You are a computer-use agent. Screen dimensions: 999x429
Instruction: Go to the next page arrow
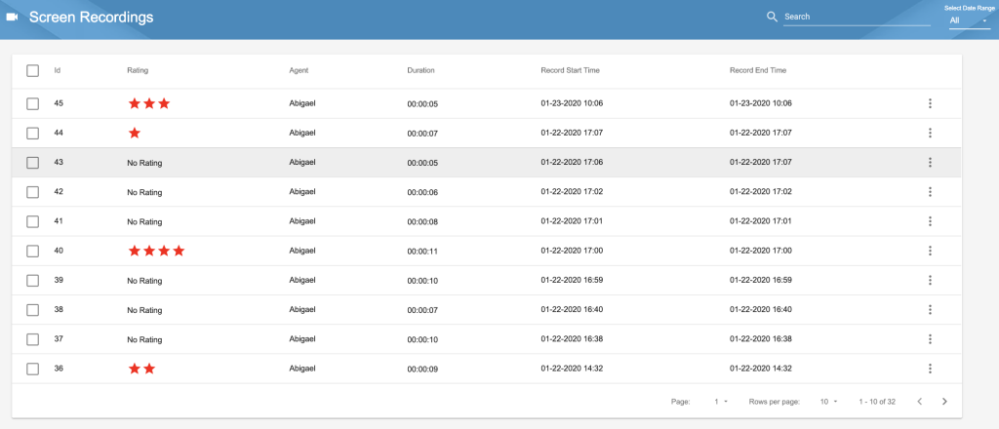[944, 402]
